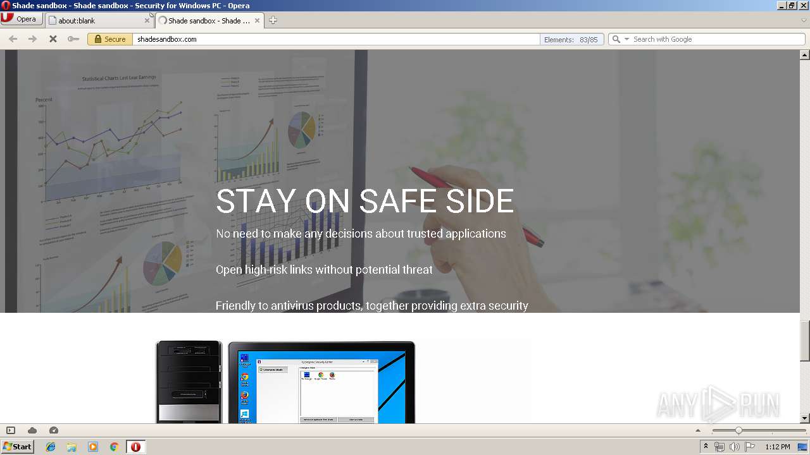Click text 'Open high-risk links without potential threat'
810x455 pixels.
point(324,270)
